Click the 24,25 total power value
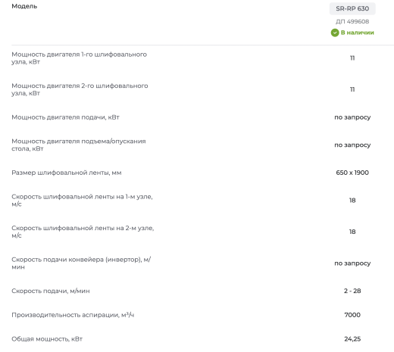The image size is (394, 352). (352, 339)
